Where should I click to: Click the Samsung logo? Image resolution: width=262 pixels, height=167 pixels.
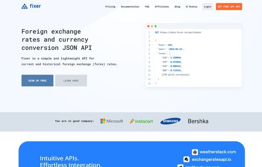click(170, 121)
